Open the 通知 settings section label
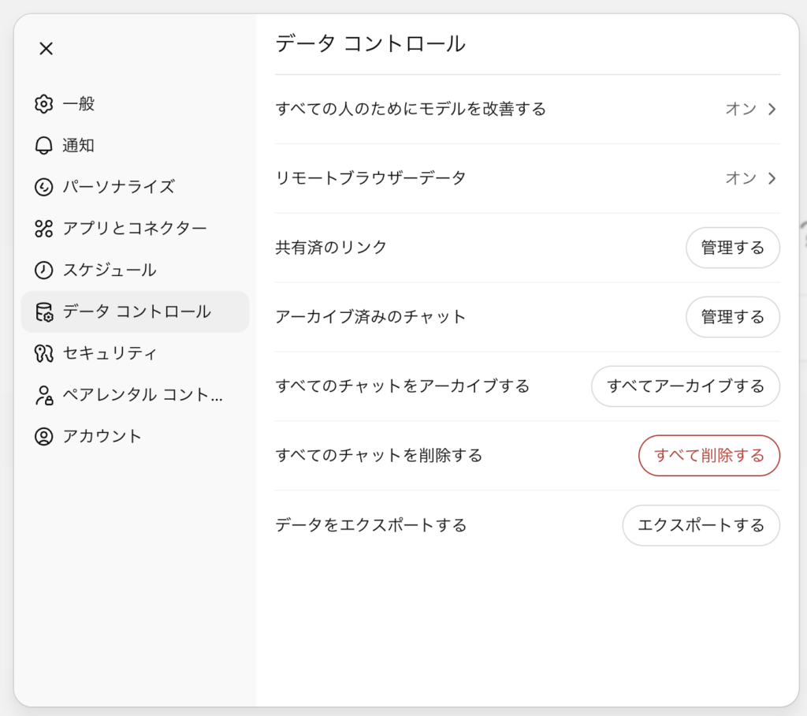The image size is (807, 716). (x=79, y=146)
